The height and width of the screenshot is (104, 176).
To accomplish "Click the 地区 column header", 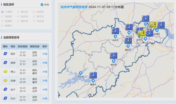I will pyautogui.click(x=13, y=47).
